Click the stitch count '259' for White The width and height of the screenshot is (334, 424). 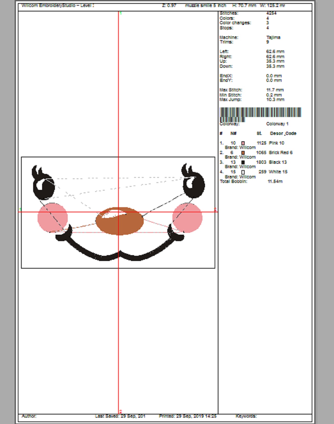point(262,172)
